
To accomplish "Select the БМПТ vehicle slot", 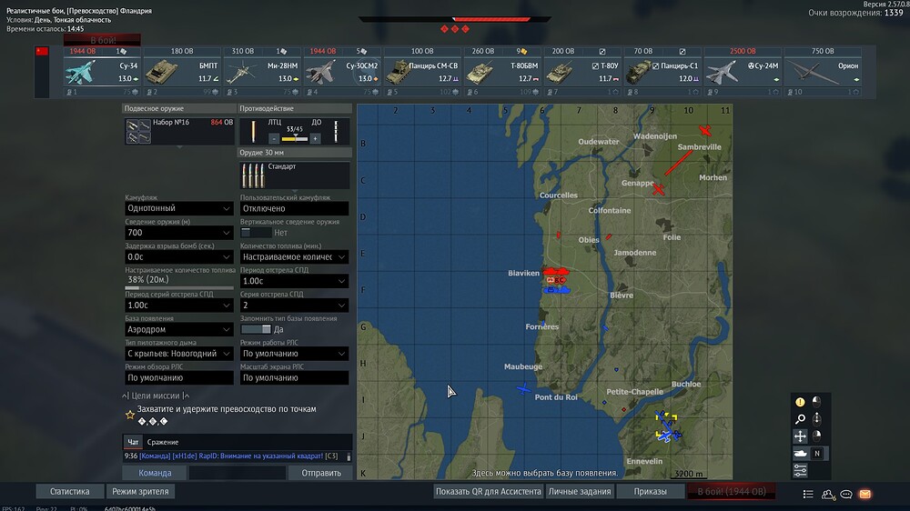I will (x=182, y=71).
